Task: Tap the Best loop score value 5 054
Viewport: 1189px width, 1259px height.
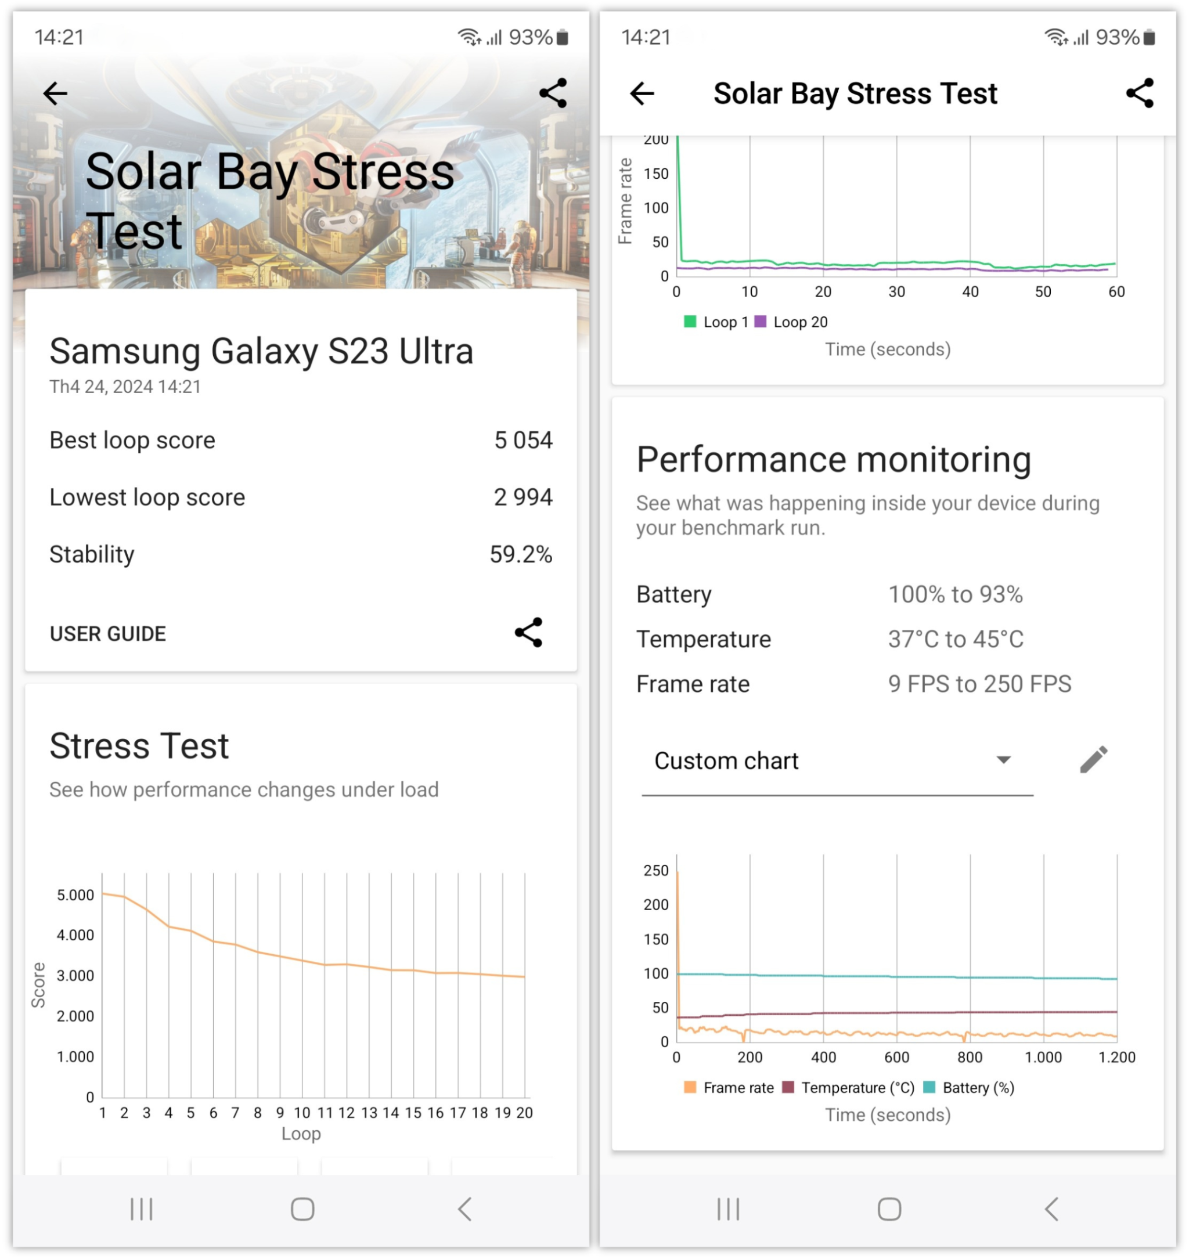Action: click(523, 441)
